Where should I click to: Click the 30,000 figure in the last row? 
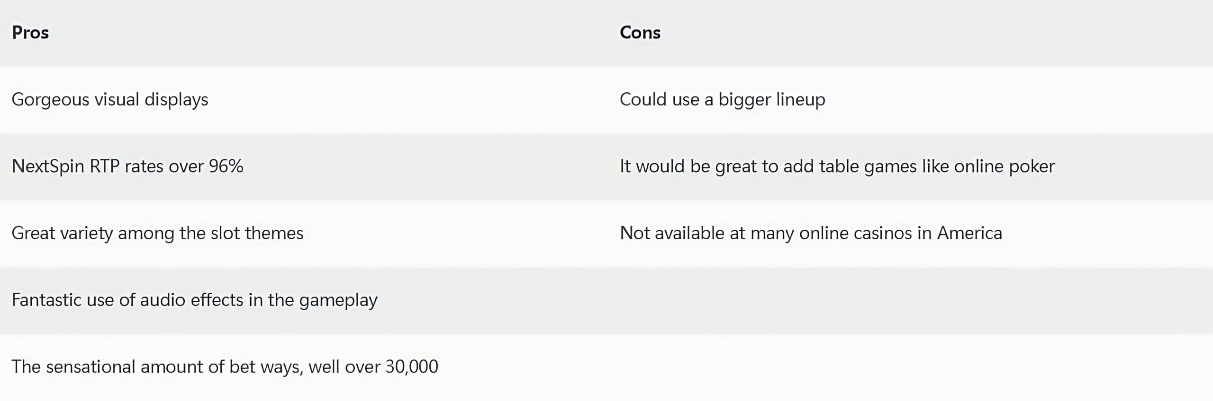[412, 367]
